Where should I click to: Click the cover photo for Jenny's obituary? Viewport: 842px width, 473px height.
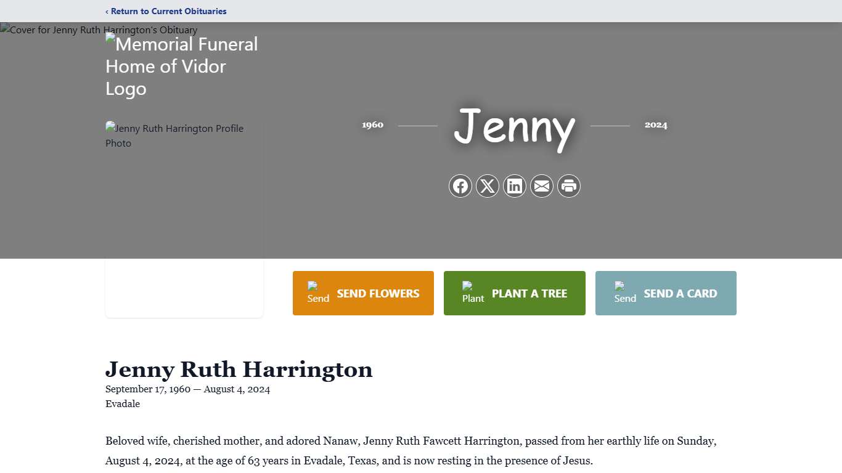click(99, 30)
